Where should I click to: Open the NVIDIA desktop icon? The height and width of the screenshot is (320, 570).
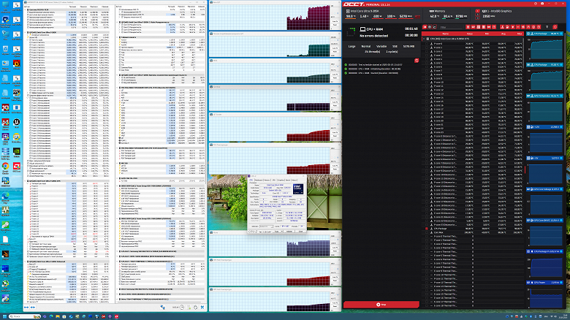16,151
